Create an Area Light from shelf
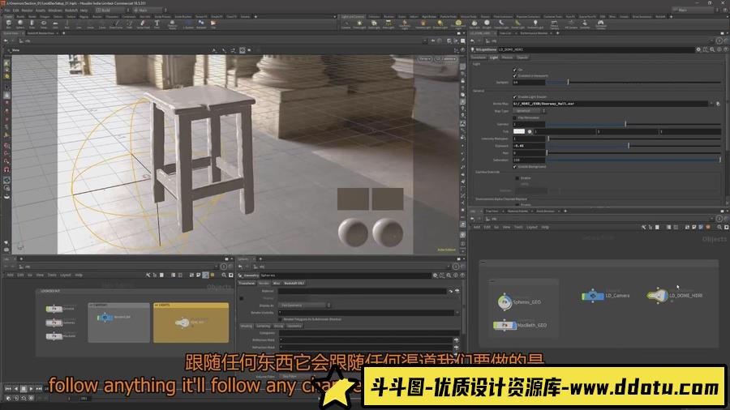The height and width of the screenshot is (410, 730). pyautogui.click(x=389, y=23)
